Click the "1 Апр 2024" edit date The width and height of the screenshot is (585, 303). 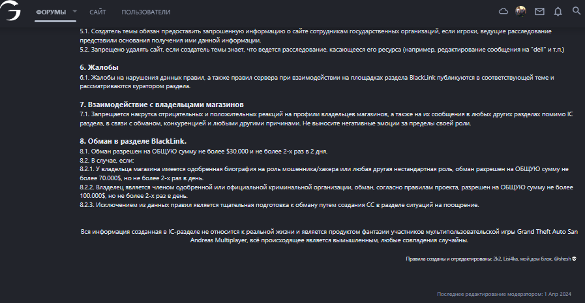pyautogui.click(x=560, y=295)
